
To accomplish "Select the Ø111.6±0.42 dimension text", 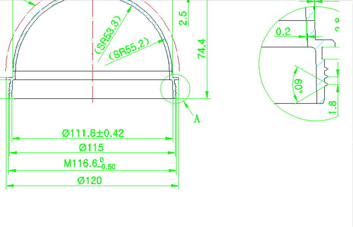I will tap(93, 133).
